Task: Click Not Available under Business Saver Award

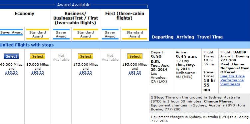Action: [x=61, y=57]
